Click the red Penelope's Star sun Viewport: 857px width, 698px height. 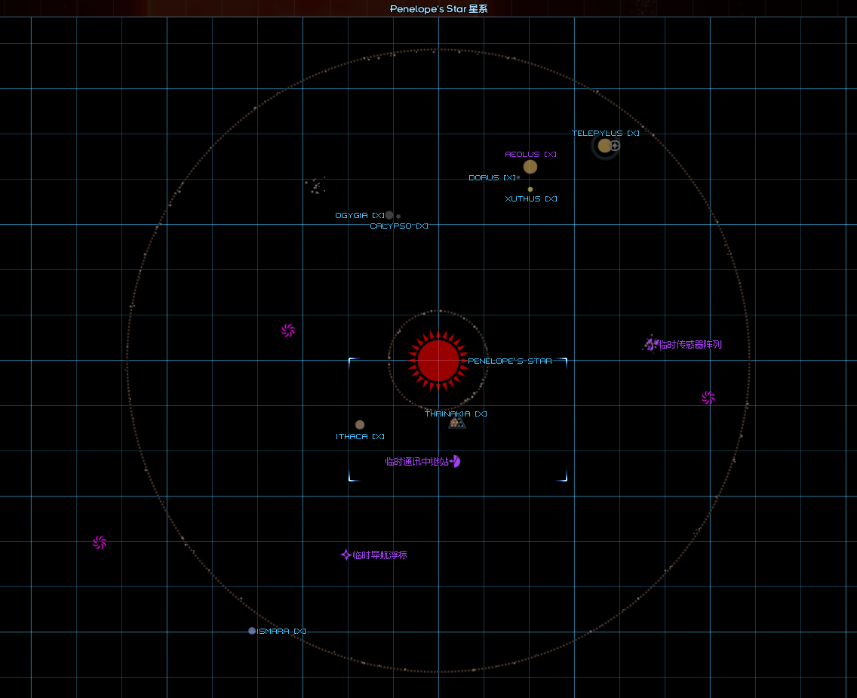438,361
